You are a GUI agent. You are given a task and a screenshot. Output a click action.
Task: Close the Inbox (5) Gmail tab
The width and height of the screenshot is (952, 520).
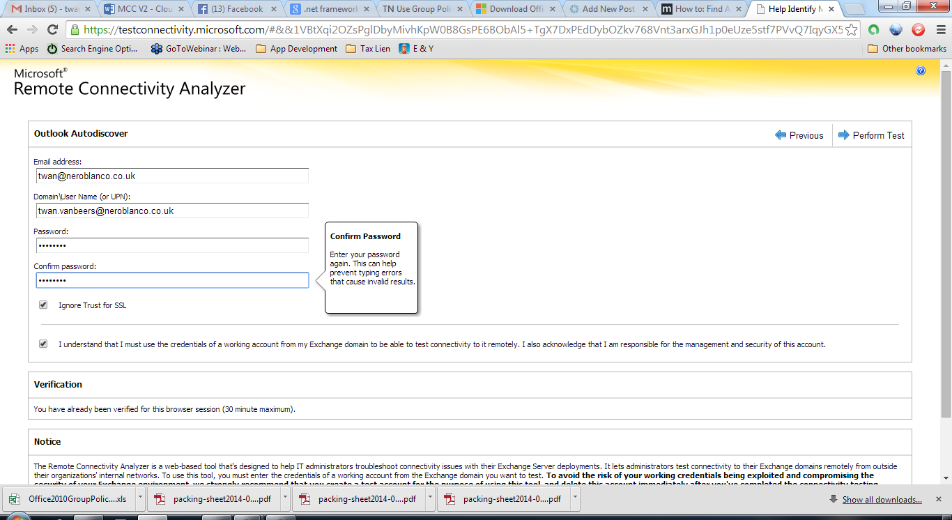(88, 9)
